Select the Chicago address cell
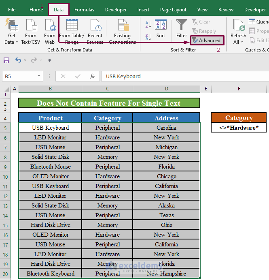 pyautogui.click(x=166, y=176)
